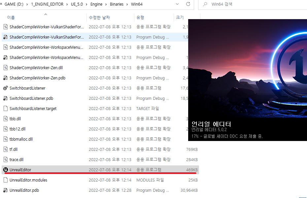This screenshot has height=198, width=307.
Task: Click the UnrealEditor application icon
Action: point(6,170)
